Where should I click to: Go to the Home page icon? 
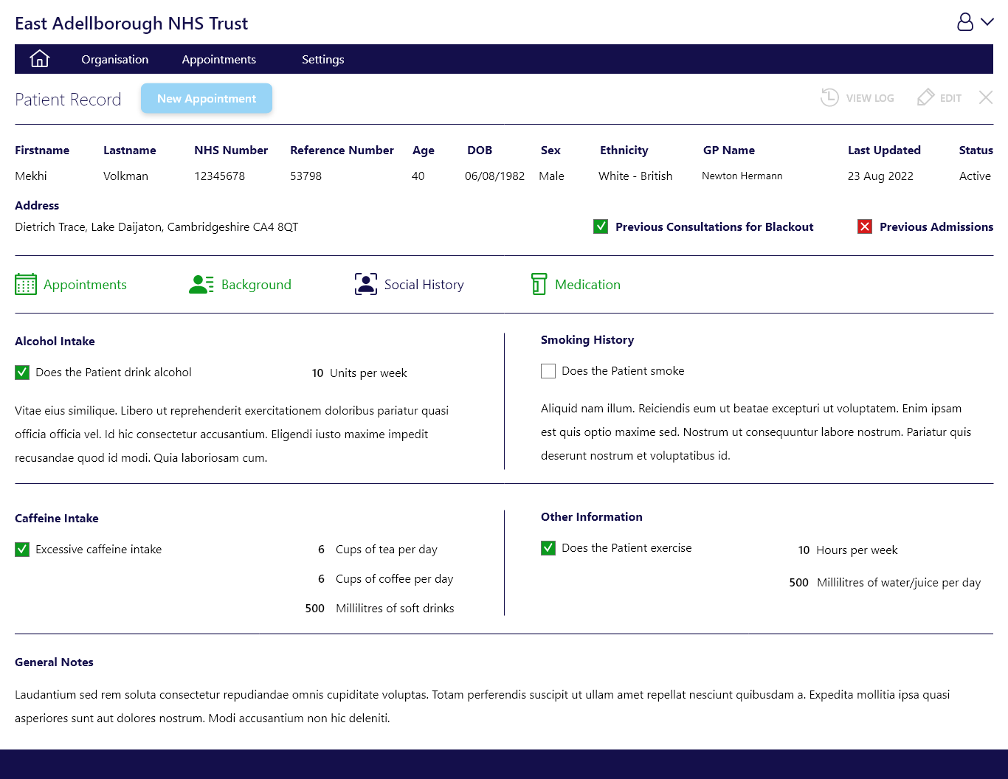[x=40, y=59]
